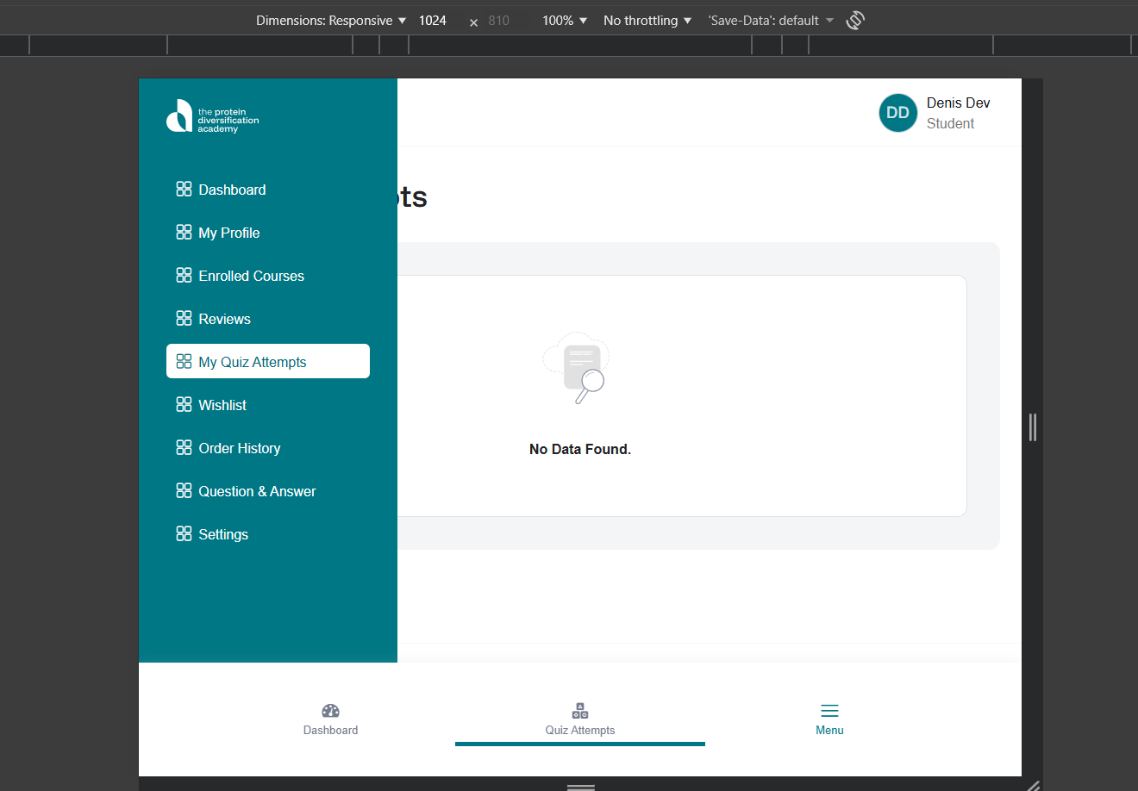Viewport: 1138px width, 791px height.
Task: Open Order History in the sidebar
Action: (268, 448)
